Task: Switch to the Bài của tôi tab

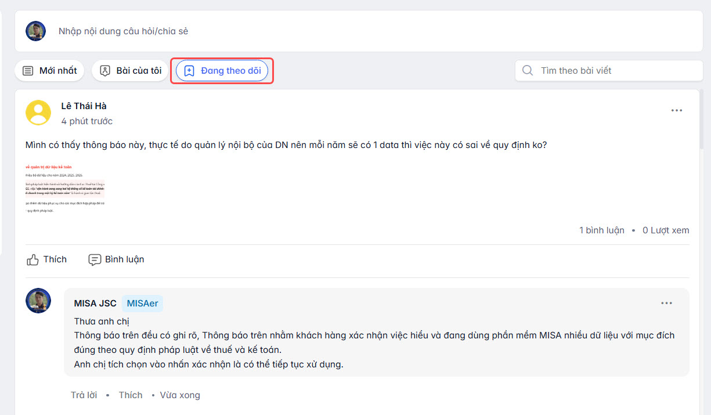Action: point(130,71)
